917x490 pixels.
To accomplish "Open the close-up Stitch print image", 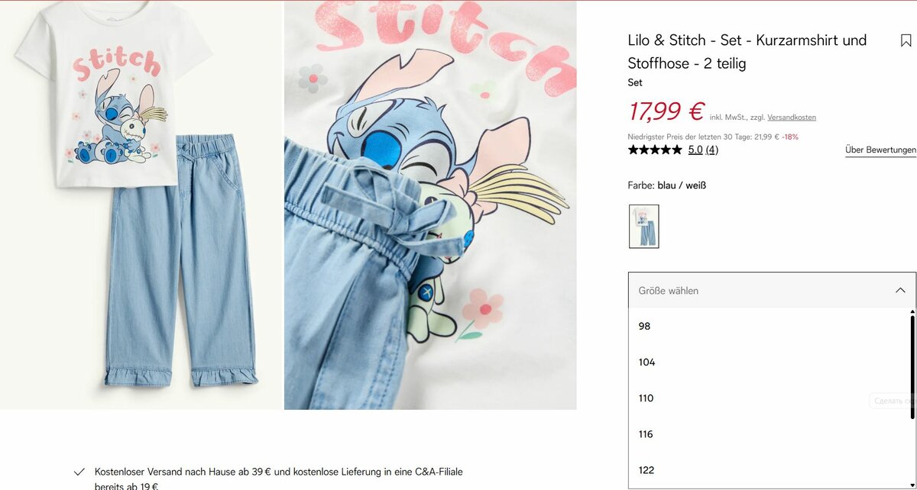I will click(430, 205).
